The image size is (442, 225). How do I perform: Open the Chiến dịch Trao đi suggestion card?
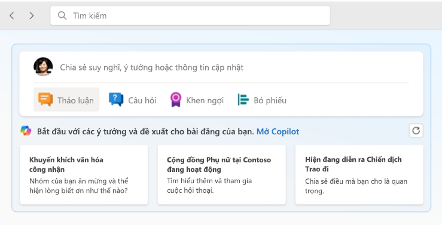coord(359,175)
